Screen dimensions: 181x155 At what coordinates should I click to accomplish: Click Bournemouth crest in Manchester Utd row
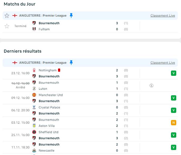click(34, 101)
